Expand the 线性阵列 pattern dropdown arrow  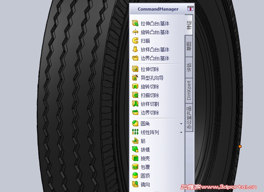181,133
